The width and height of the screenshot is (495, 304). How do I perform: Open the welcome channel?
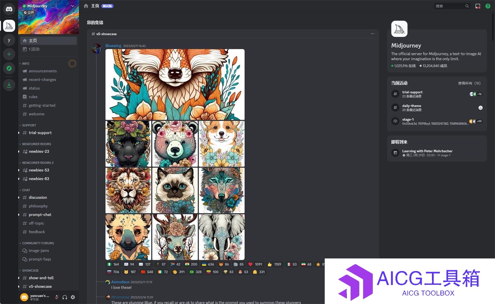(x=49, y=114)
